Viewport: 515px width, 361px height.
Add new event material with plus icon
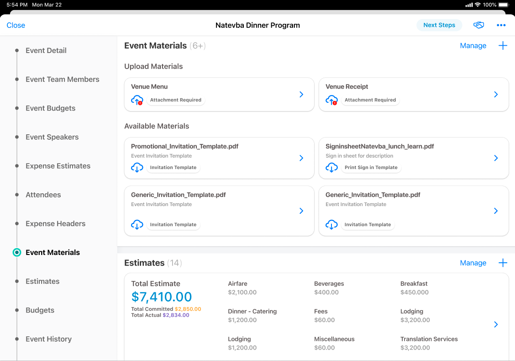pyautogui.click(x=503, y=46)
